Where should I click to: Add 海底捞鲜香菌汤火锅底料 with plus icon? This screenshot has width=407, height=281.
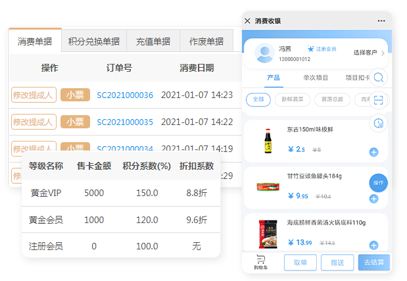point(373,245)
